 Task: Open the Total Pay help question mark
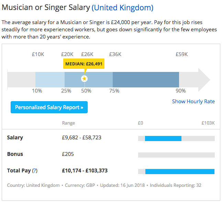[x=35, y=171]
